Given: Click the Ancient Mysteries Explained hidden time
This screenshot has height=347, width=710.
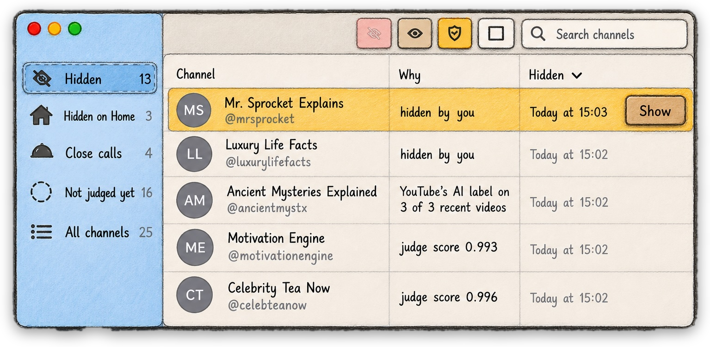Looking at the screenshot, I should point(568,202).
